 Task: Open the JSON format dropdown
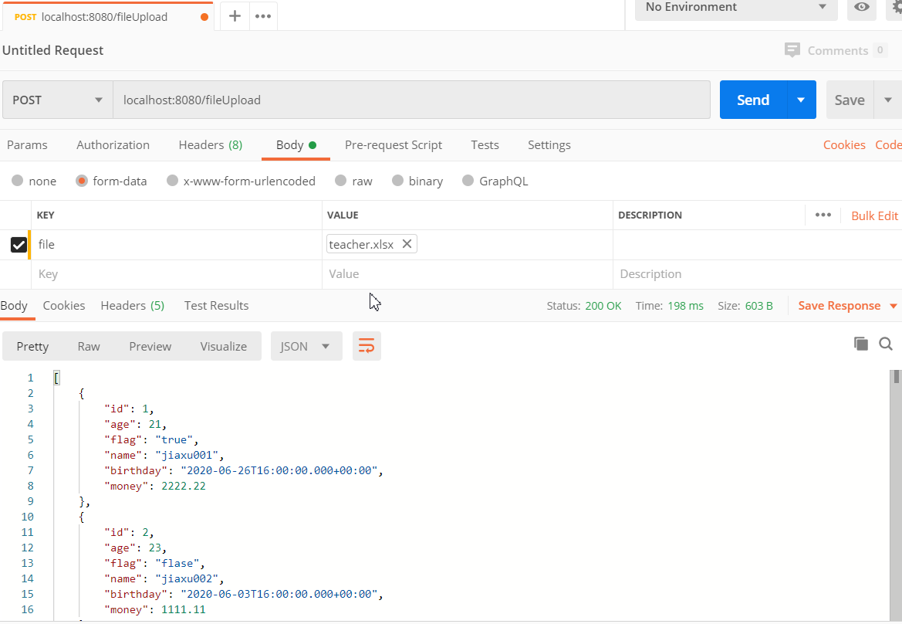(x=306, y=346)
